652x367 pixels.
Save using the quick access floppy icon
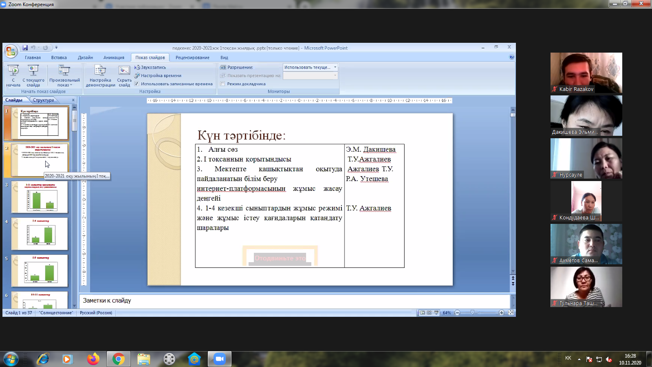25,48
